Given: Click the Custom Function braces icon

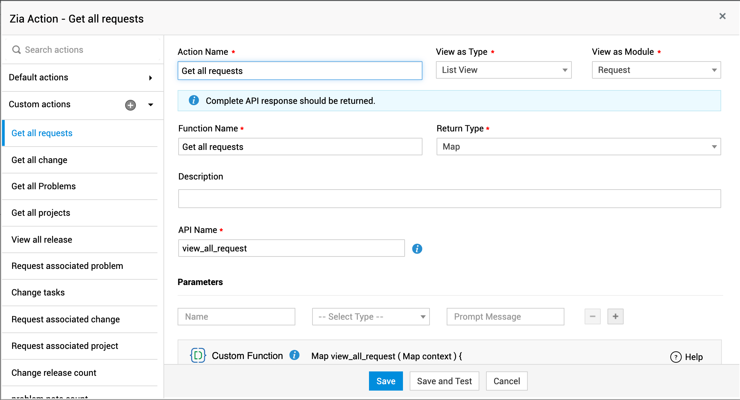Looking at the screenshot, I should [x=198, y=355].
